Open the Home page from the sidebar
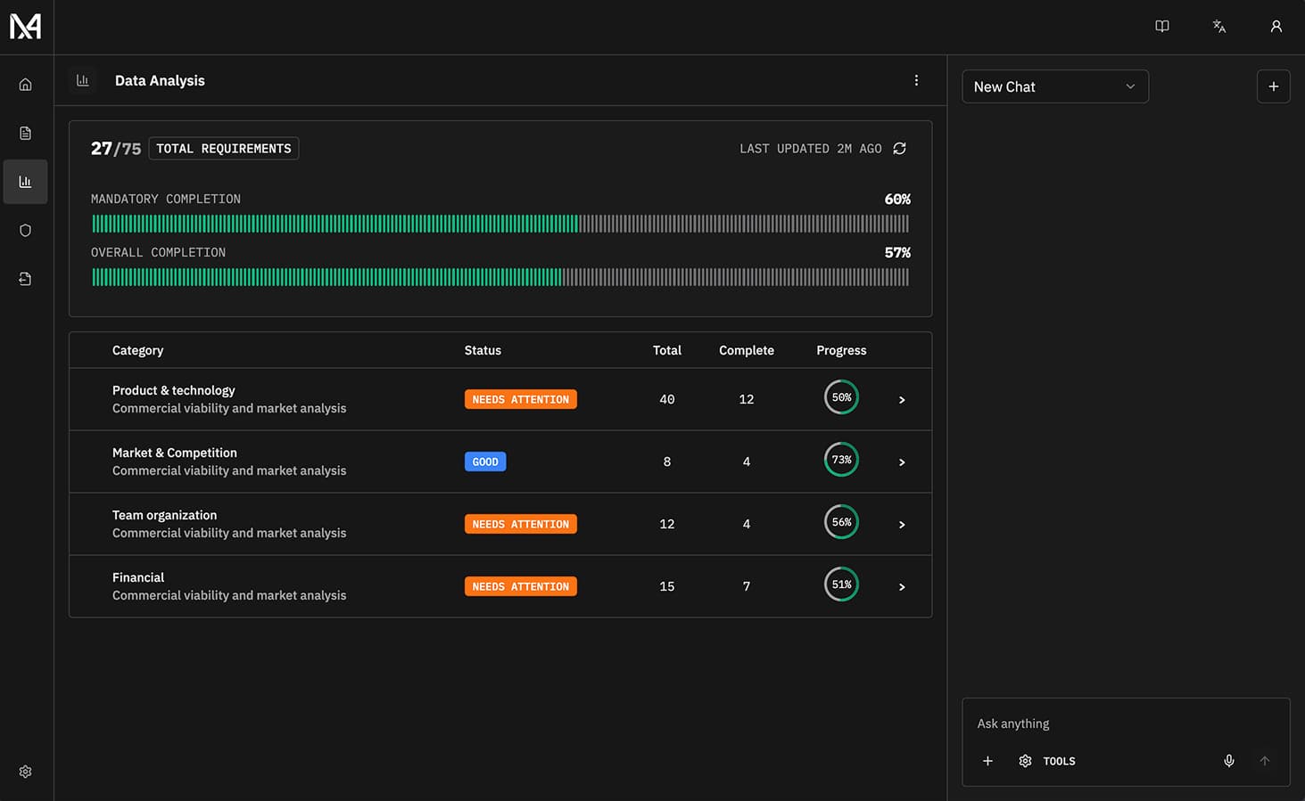1305x801 pixels. tap(25, 83)
